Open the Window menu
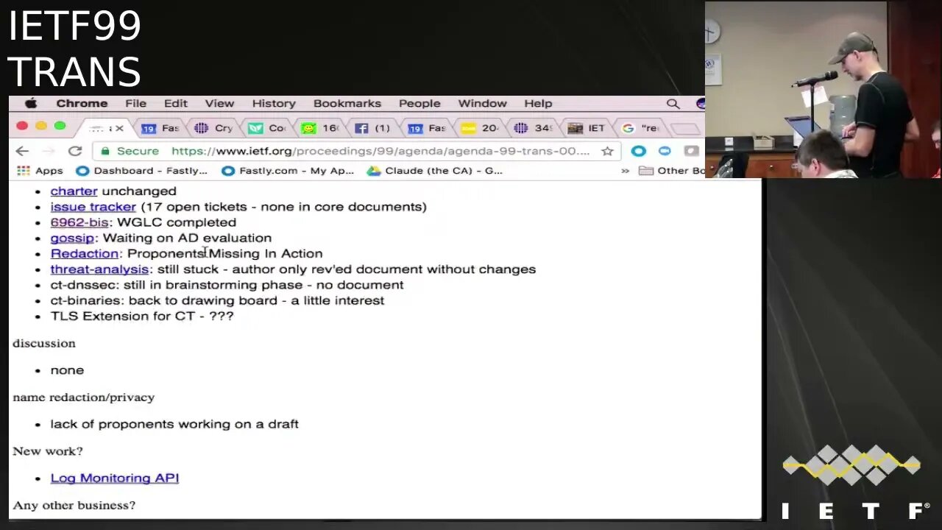The height and width of the screenshot is (530, 942). tap(482, 104)
